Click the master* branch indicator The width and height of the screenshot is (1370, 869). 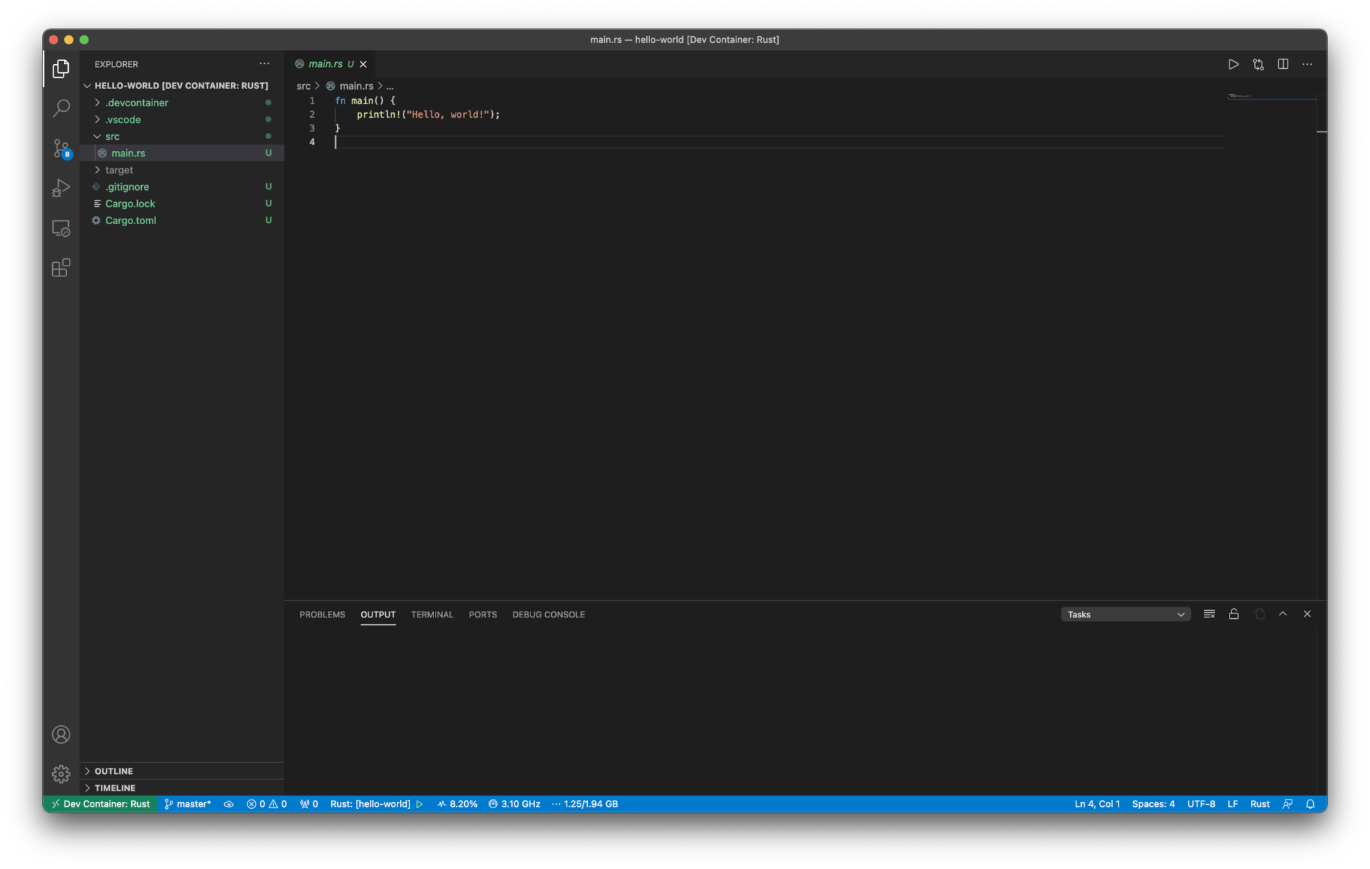pyautogui.click(x=188, y=803)
